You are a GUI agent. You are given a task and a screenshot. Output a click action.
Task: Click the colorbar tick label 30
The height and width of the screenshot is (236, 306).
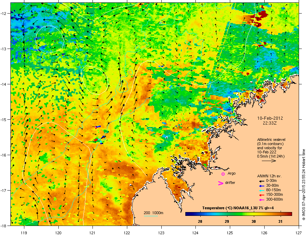tap(253, 221)
